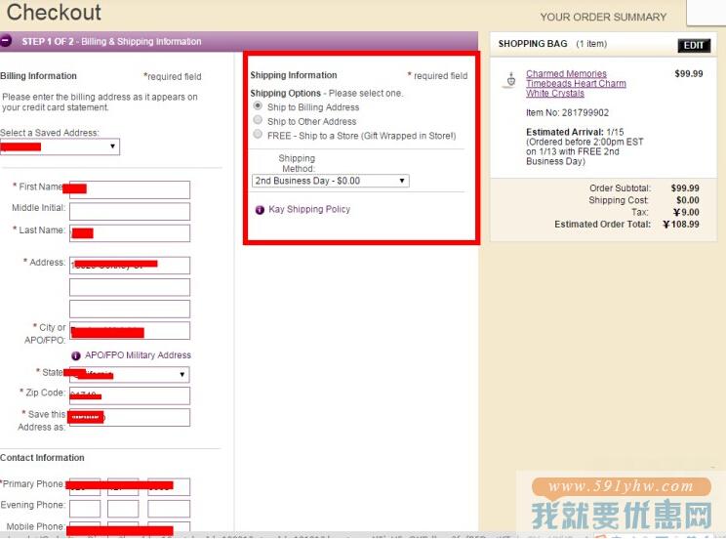Click the Save this Address as field
The height and width of the screenshot is (539, 726).
[130, 417]
